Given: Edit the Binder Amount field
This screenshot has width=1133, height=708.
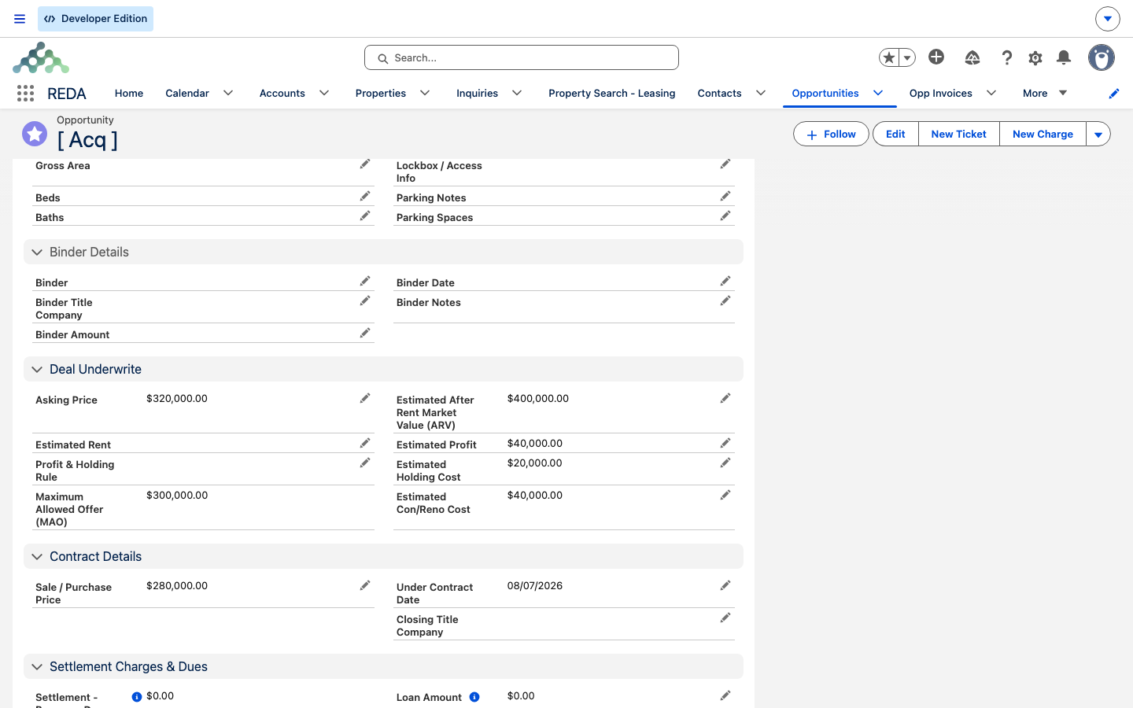Looking at the screenshot, I should coord(365,333).
